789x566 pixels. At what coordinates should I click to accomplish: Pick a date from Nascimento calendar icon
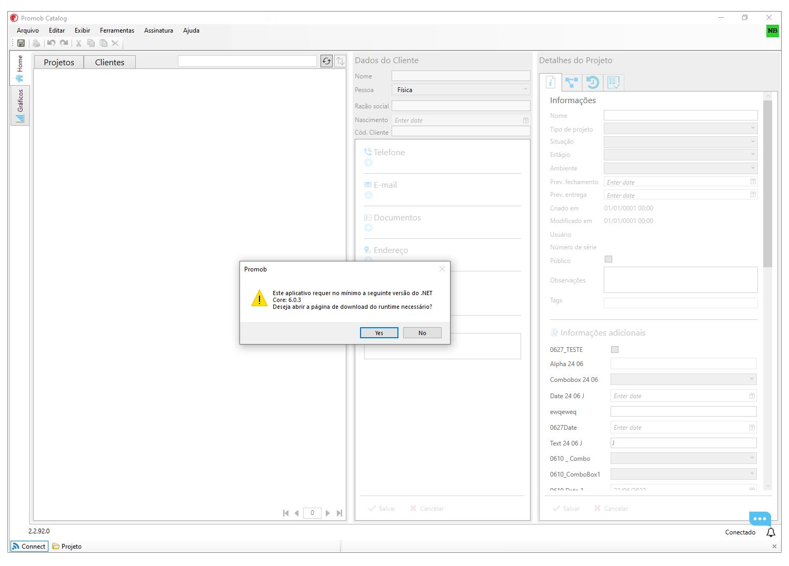pos(525,120)
